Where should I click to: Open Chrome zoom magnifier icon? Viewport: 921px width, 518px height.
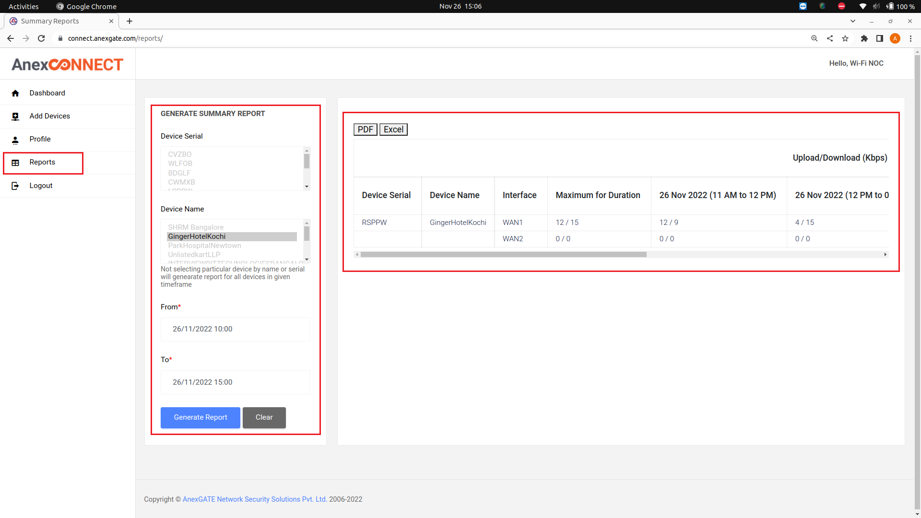click(814, 38)
